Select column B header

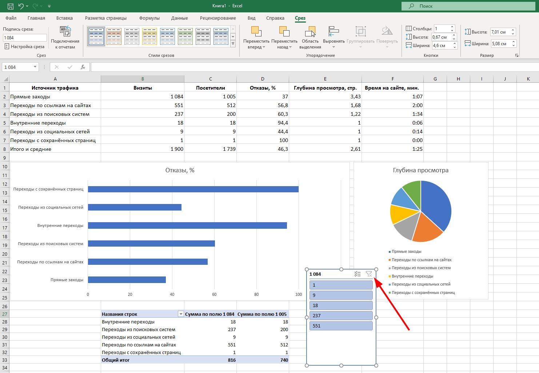click(143, 79)
